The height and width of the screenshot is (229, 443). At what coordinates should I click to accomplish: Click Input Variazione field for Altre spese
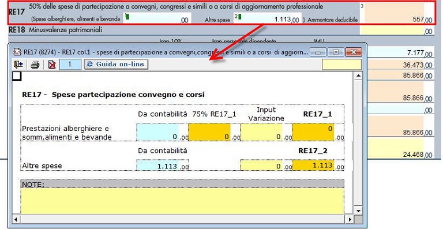[261, 165]
